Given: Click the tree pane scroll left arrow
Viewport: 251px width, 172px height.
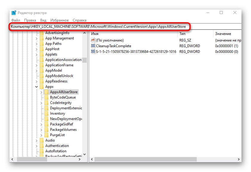Looking at the screenshot, I should (12, 159).
